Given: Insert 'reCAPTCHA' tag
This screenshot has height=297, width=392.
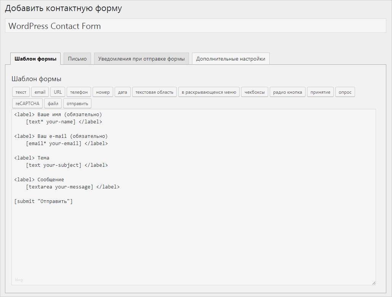Looking at the screenshot, I should coord(27,104).
